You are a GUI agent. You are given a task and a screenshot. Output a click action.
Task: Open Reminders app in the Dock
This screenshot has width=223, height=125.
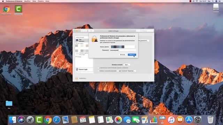pos(101,120)
